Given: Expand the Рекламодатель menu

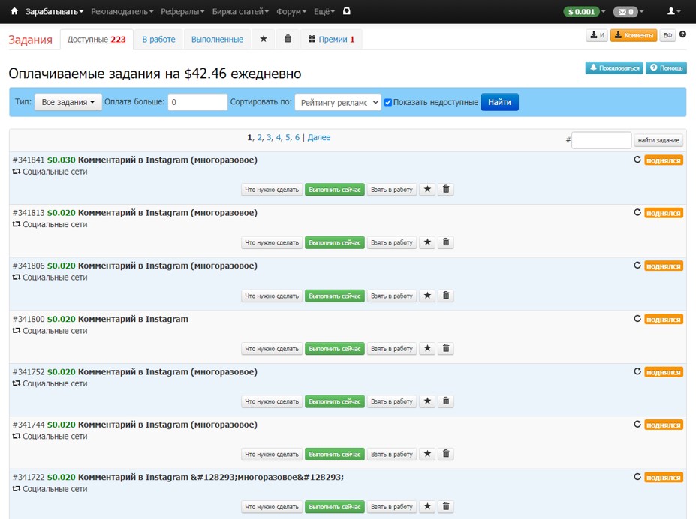Looking at the screenshot, I should tap(122, 11).
